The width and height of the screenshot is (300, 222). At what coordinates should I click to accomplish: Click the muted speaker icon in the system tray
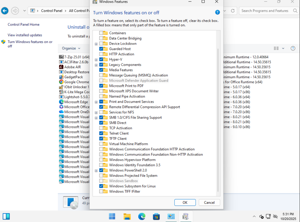[x=262, y=217]
